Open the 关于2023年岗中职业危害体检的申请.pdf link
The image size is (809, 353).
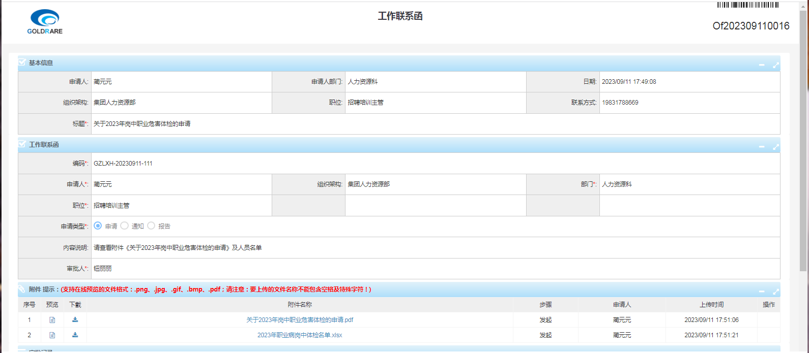pos(300,320)
